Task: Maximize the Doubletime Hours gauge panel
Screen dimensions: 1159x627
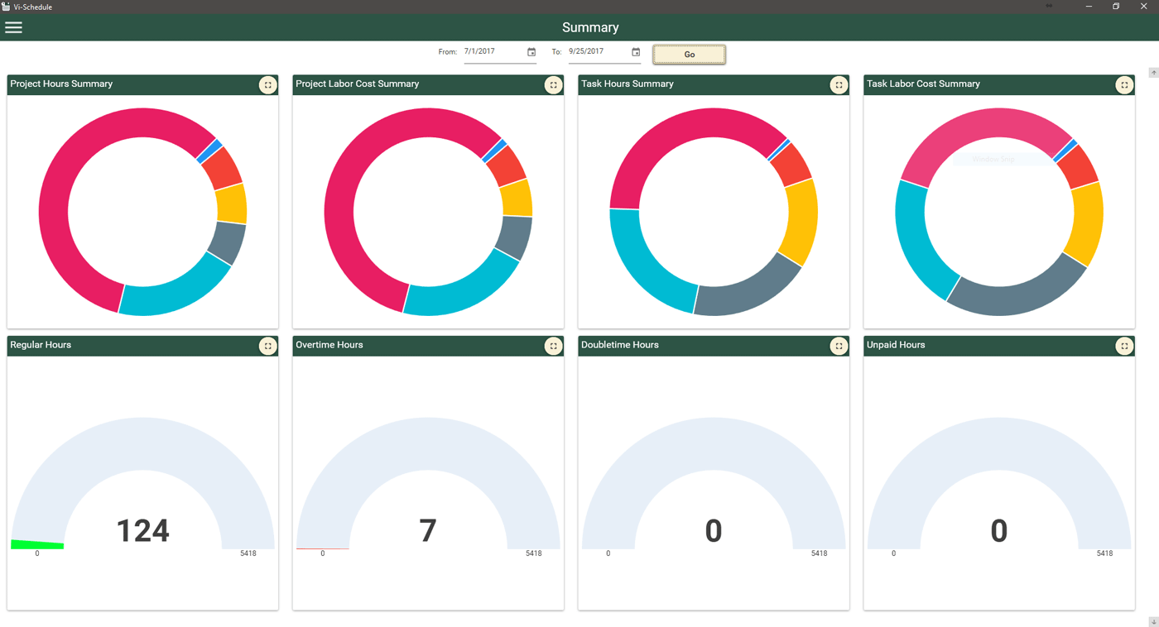Action: (839, 346)
